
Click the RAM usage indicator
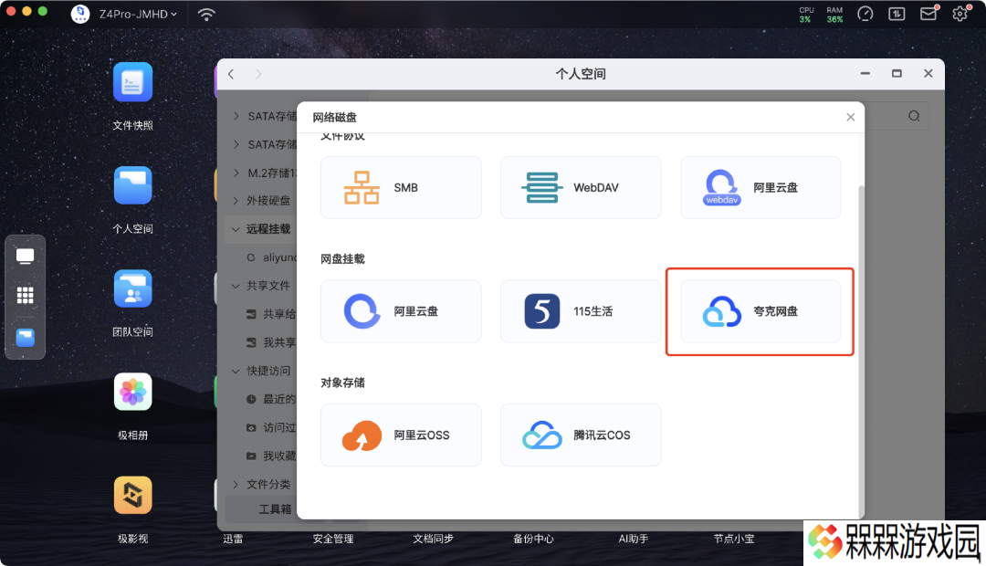click(x=834, y=15)
